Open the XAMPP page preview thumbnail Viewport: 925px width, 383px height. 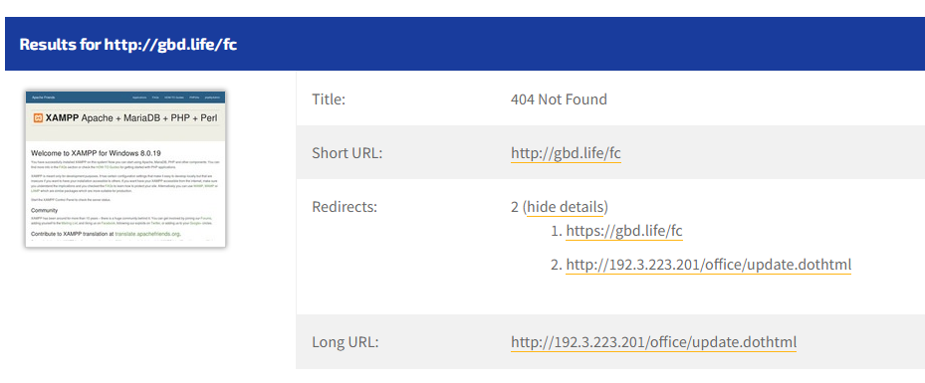(125, 169)
